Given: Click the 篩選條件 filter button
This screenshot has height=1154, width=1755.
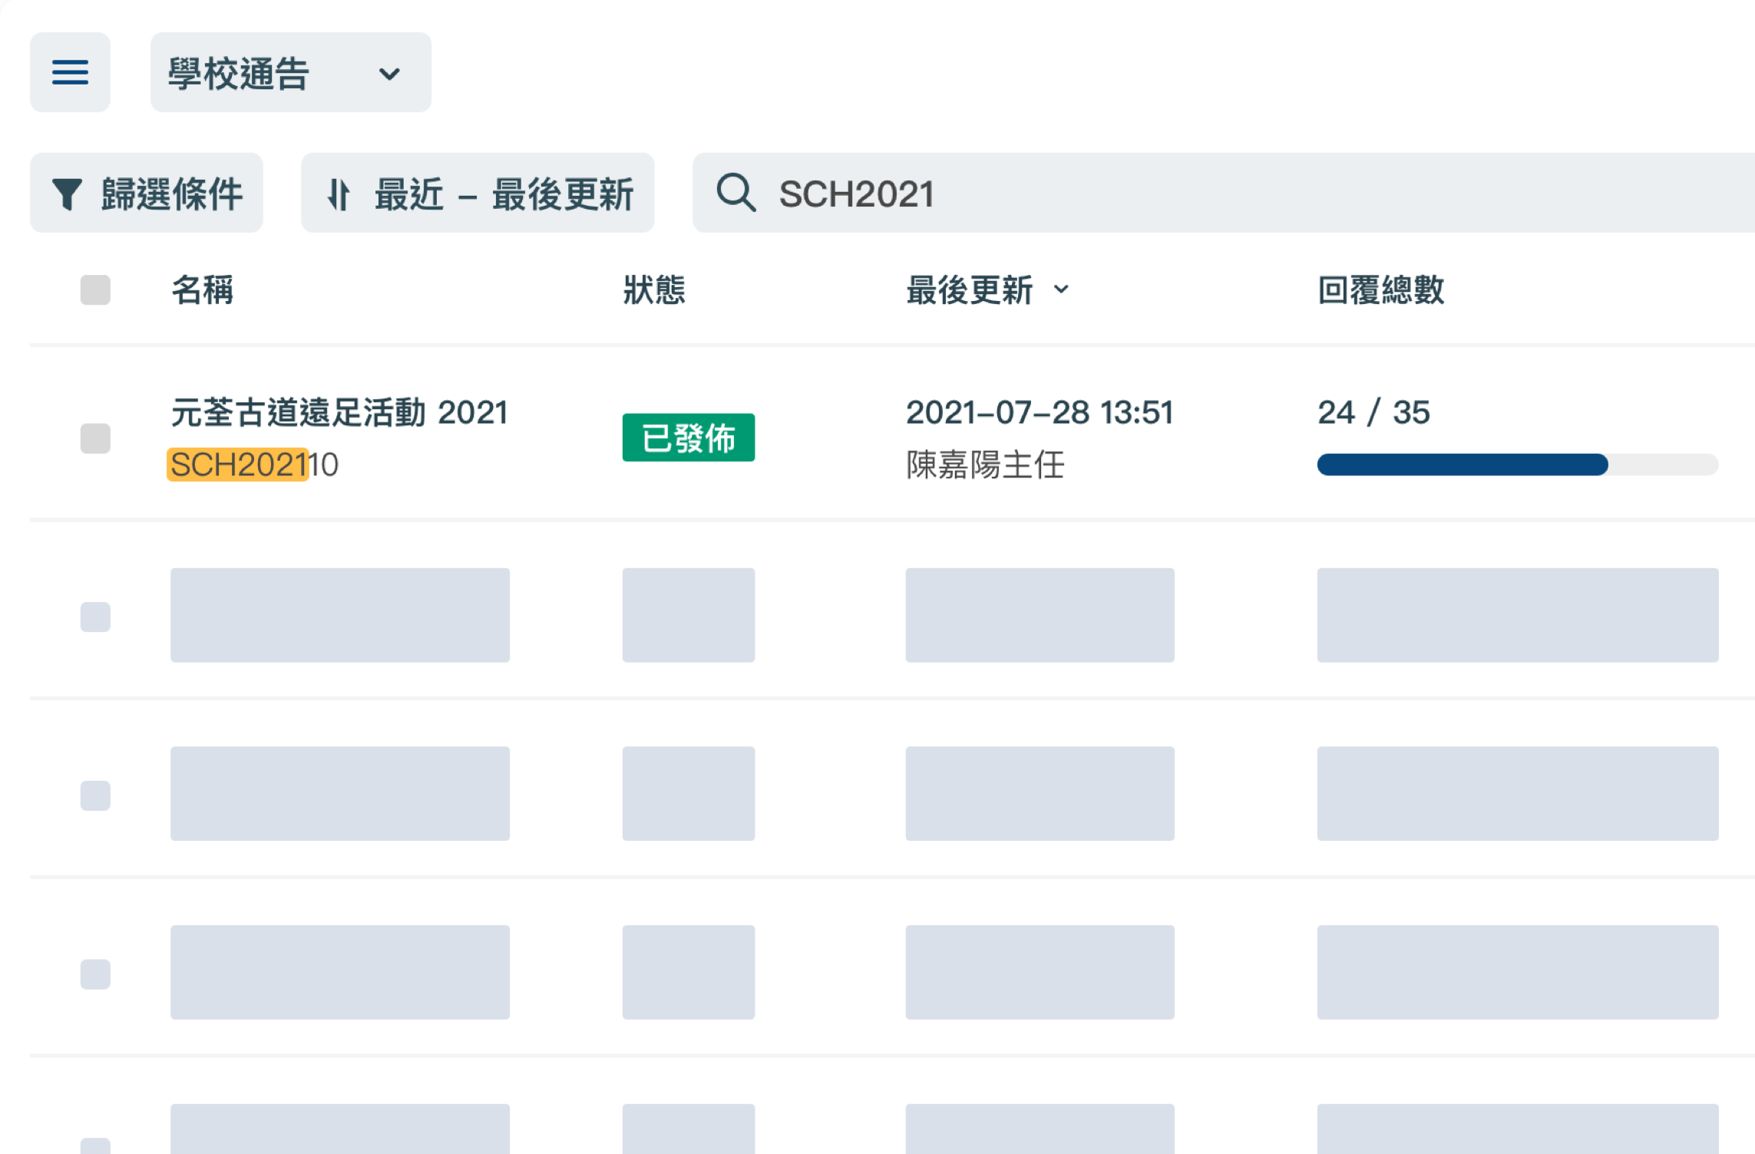Looking at the screenshot, I should [146, 193].
